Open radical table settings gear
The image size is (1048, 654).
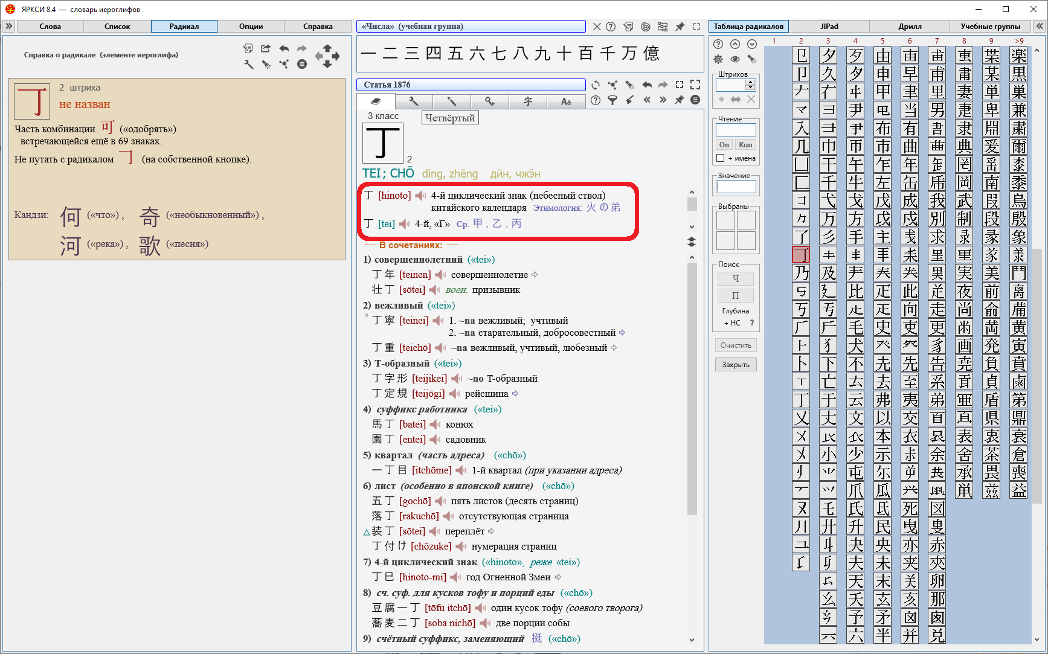coord(718,59)
